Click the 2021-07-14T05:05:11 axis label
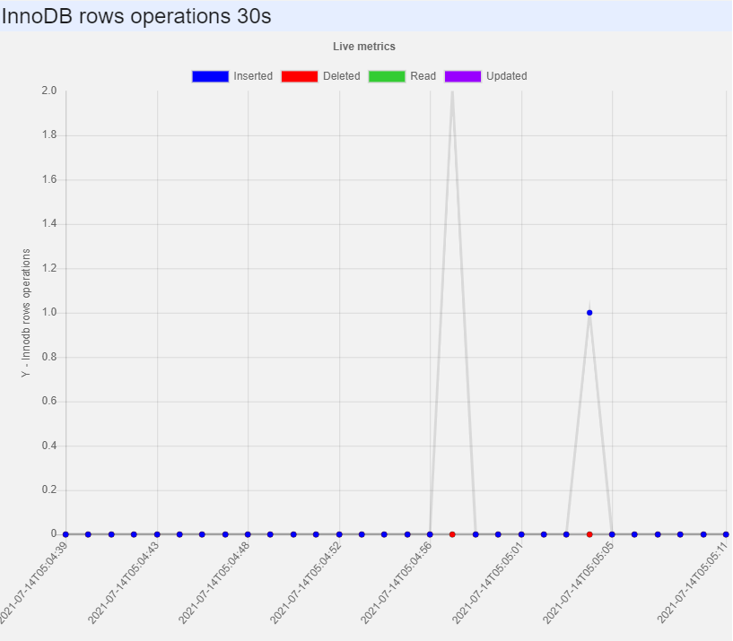Screen dimensions: 733x641 [693, 583]
